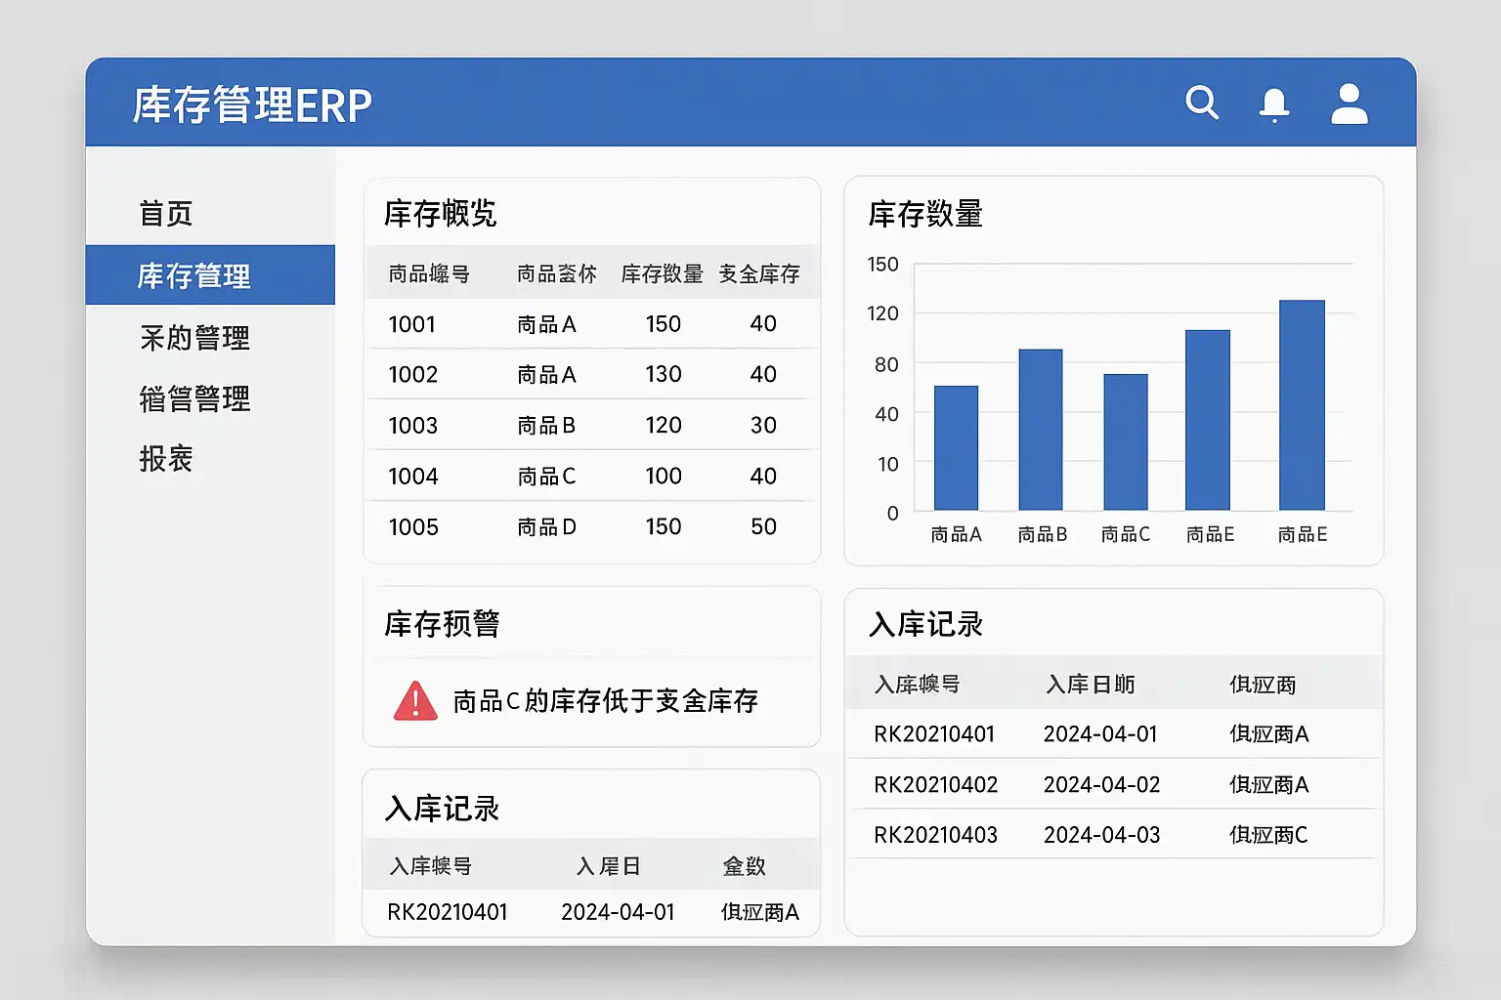The height and width of the screenshot is (1000, 1501).
Task: Click the 2024-04-01 date in bottom-left table
Action: point(618,912)
